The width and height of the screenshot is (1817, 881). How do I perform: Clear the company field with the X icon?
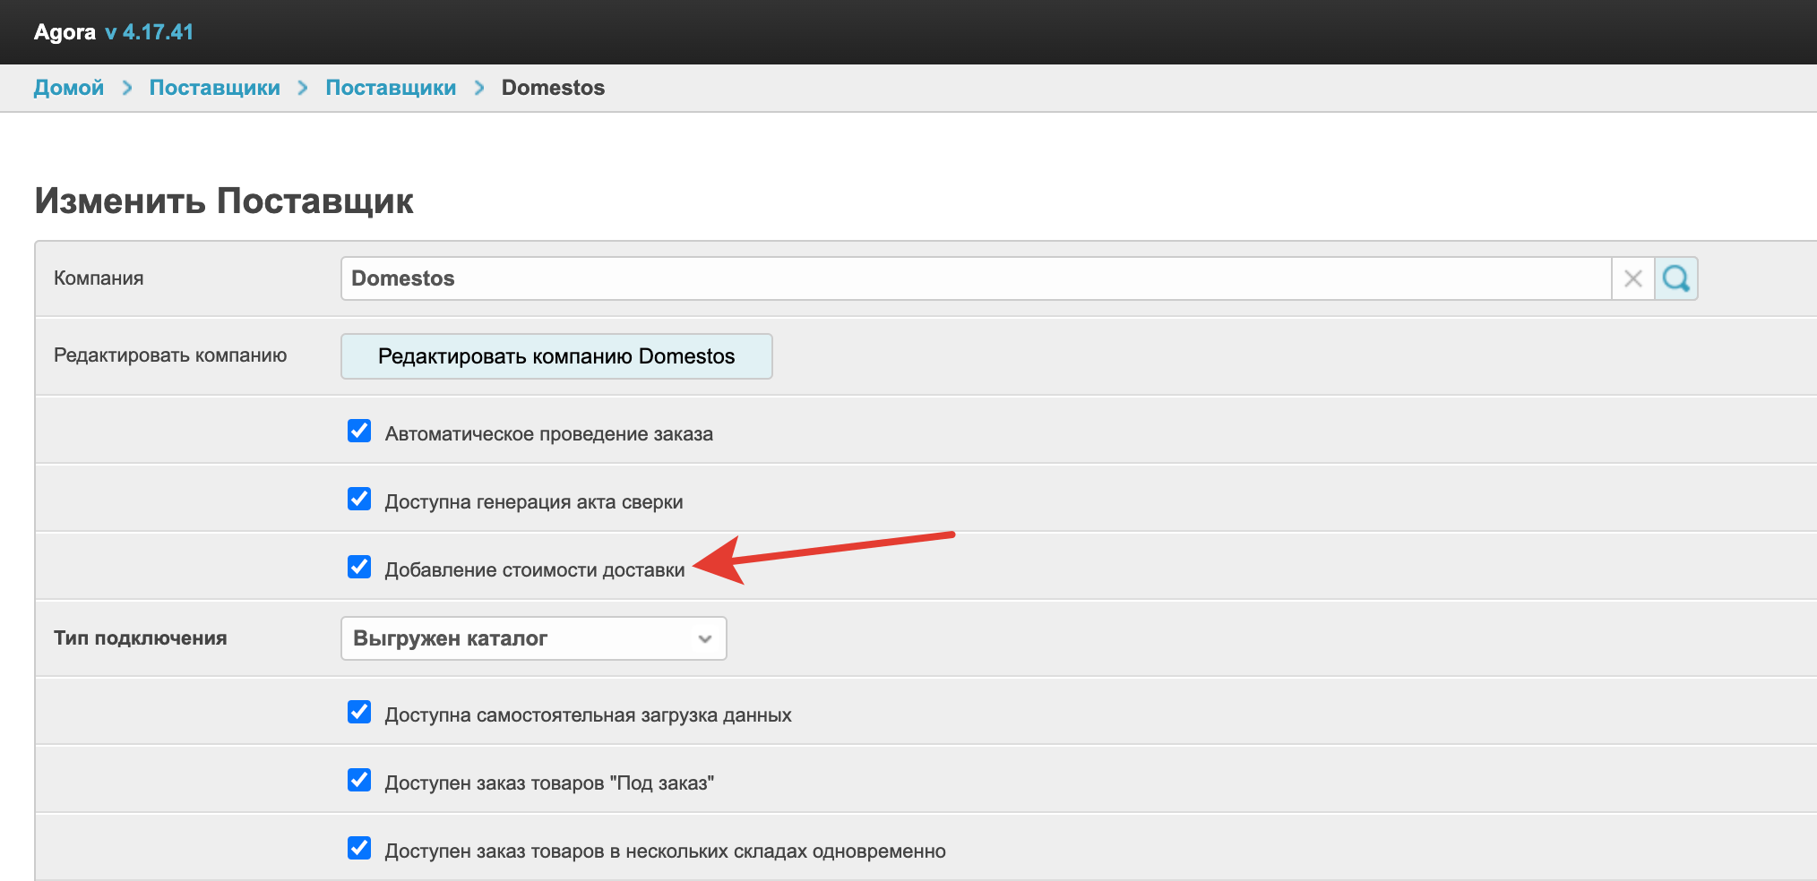click(1632, 278)
